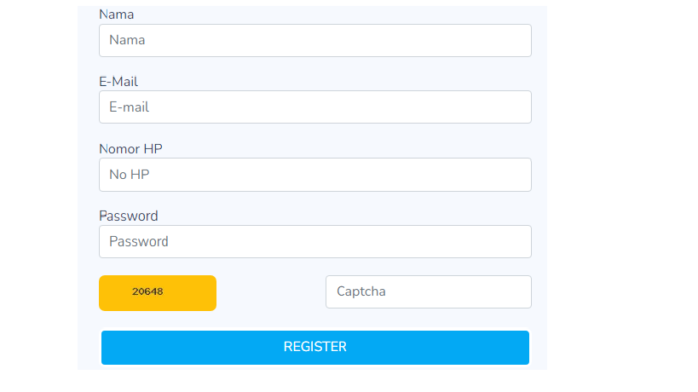
Task: Click into the Password field
Action: (x=315, y=241)
